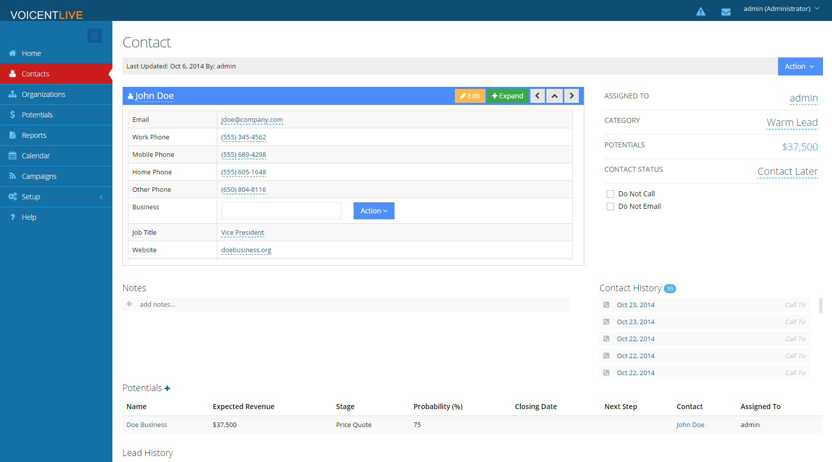
Task: Collapse contact panel with up chevron
Action: coord(554,96)
